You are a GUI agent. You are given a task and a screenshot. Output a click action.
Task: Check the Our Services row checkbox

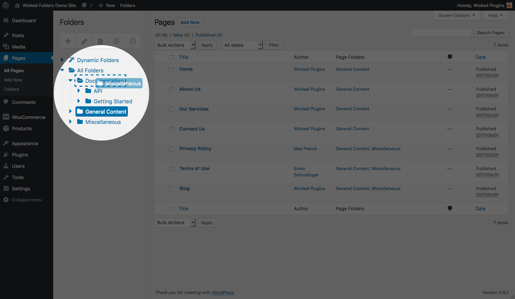[171, 109]
